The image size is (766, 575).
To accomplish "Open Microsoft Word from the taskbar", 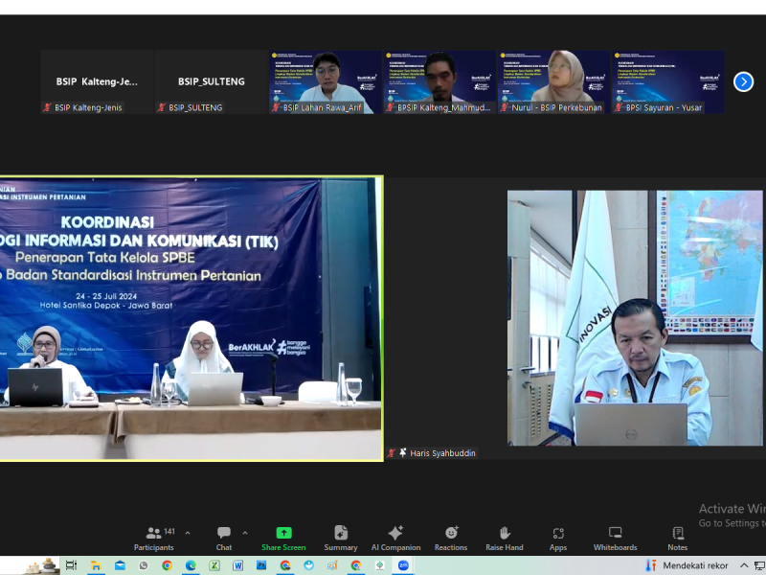I will [237, 565].
